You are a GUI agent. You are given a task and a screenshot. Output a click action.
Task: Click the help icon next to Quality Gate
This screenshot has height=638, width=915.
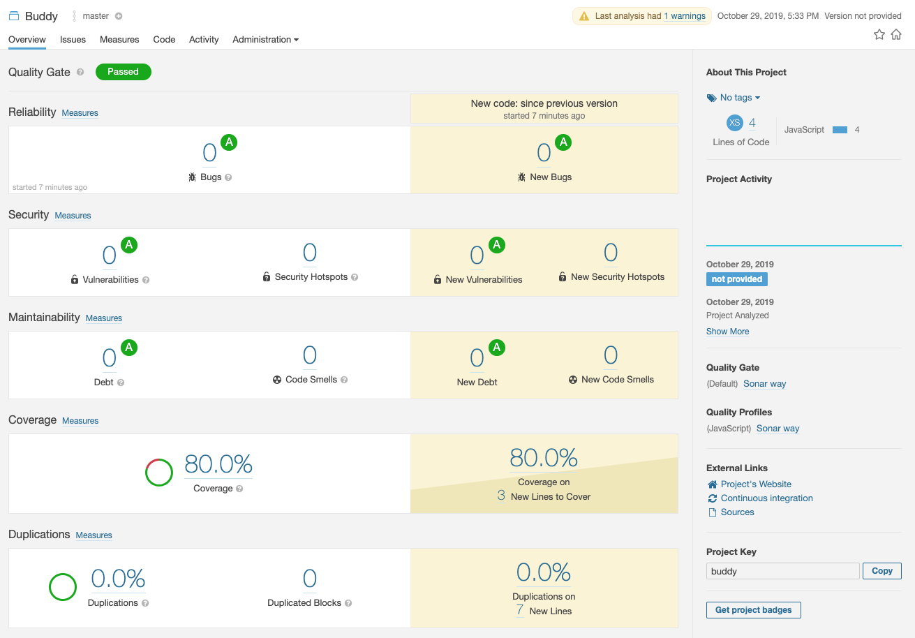(x=82, y=73)
